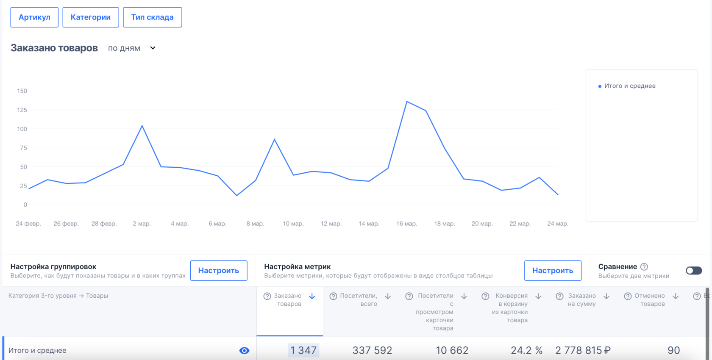Sort by Конверсия в корзину arrow
Viewport: 712px width, 360px height.
pyautogui.click(x=538, y=296)
